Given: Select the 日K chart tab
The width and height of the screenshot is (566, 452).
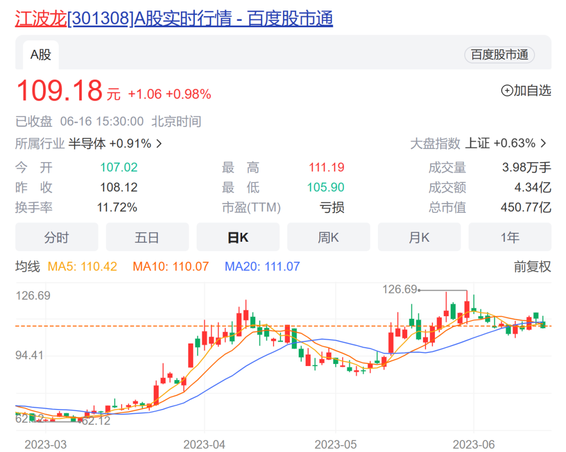Looking at the screenshot, I should pos(238,237).
